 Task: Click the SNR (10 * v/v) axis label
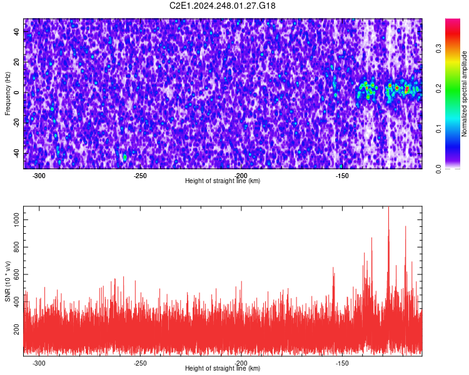(x=8, y=281)
